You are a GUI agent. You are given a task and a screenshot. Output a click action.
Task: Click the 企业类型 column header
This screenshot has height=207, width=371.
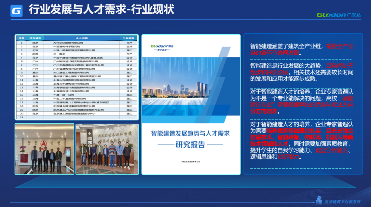click(x=129, y=38)
